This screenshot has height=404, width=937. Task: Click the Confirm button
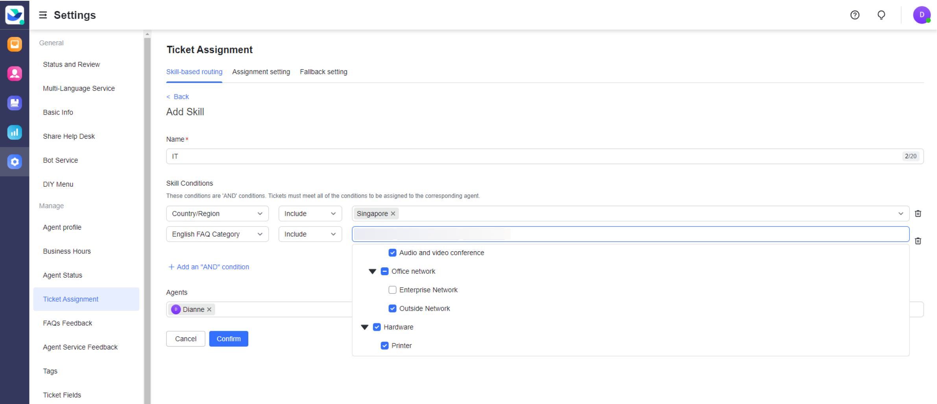pos(228,339)
